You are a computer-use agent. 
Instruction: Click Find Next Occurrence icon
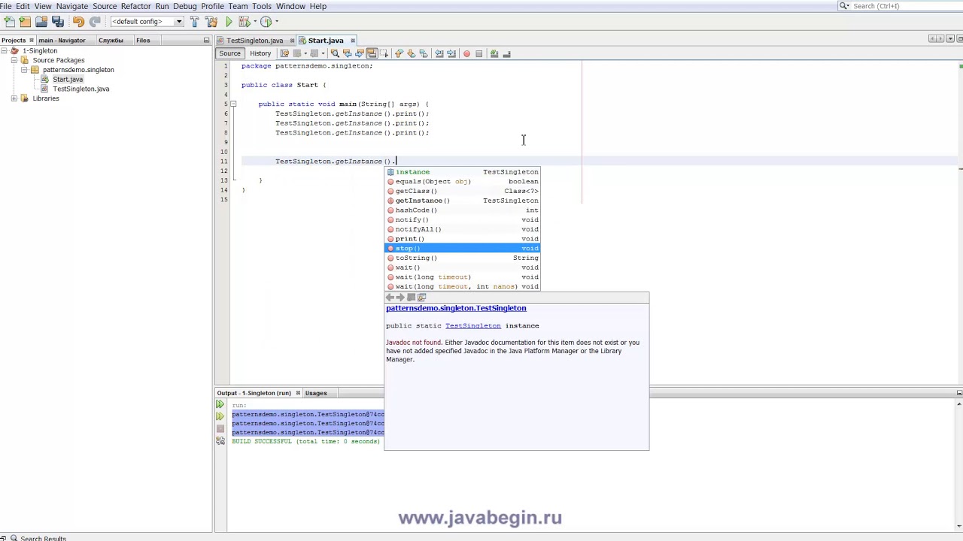[359, 53]
